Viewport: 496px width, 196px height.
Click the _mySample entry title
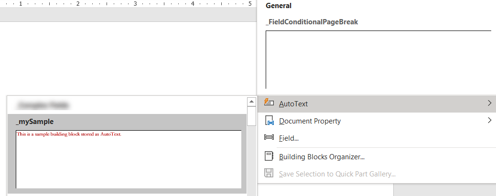point(34,122)
